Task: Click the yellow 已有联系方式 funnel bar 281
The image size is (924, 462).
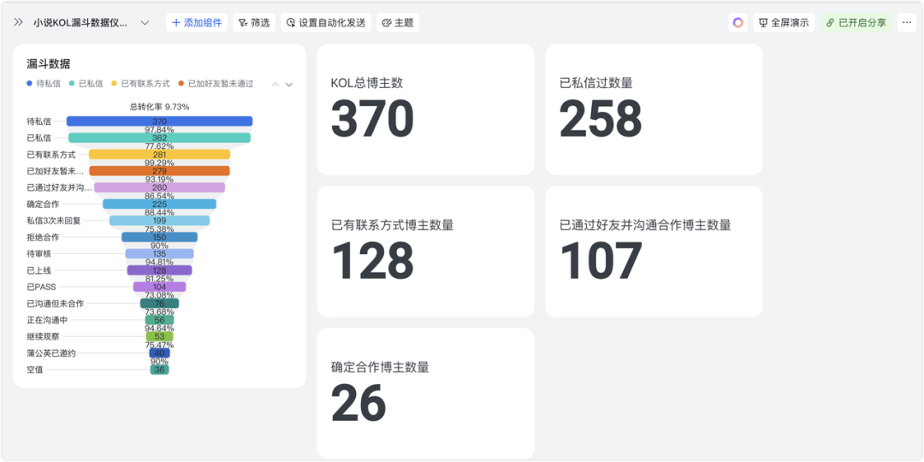Action: [159, 154]
